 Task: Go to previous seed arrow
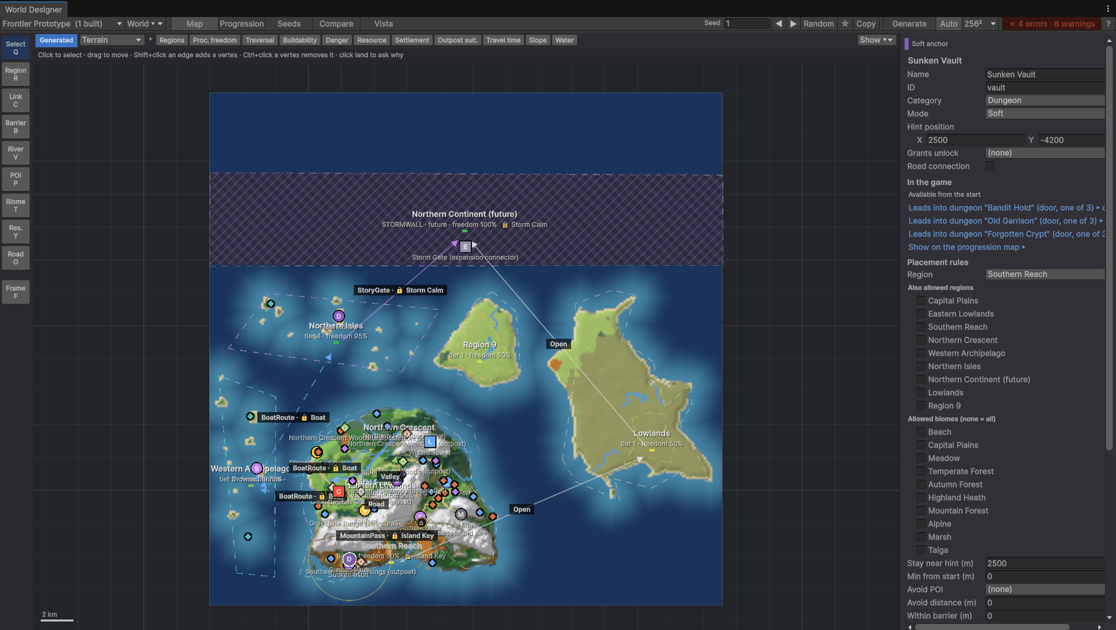tap(779, 24)
